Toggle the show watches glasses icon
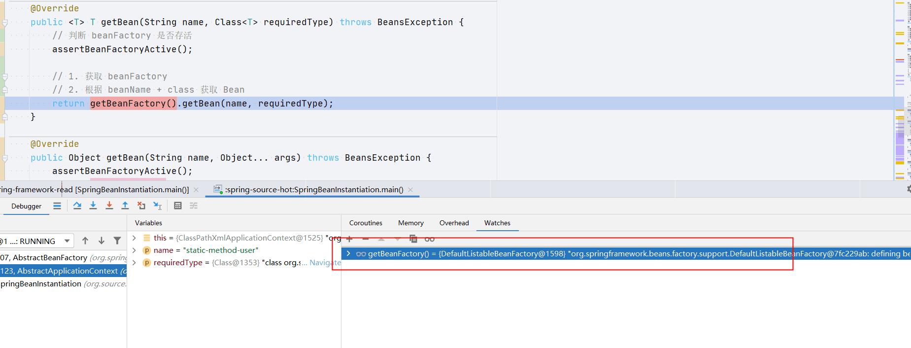Screen dimensions: 911x348 click(430, 239)
